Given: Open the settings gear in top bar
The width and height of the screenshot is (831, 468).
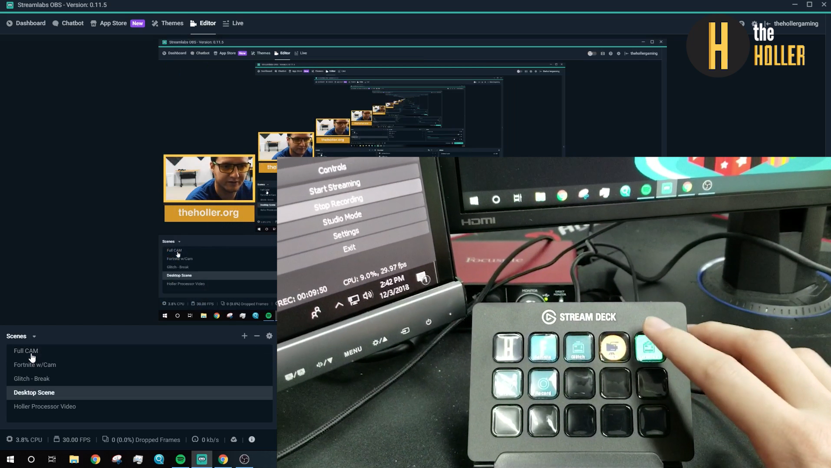Looking at the screenshot, I should (x=754, y=23).
